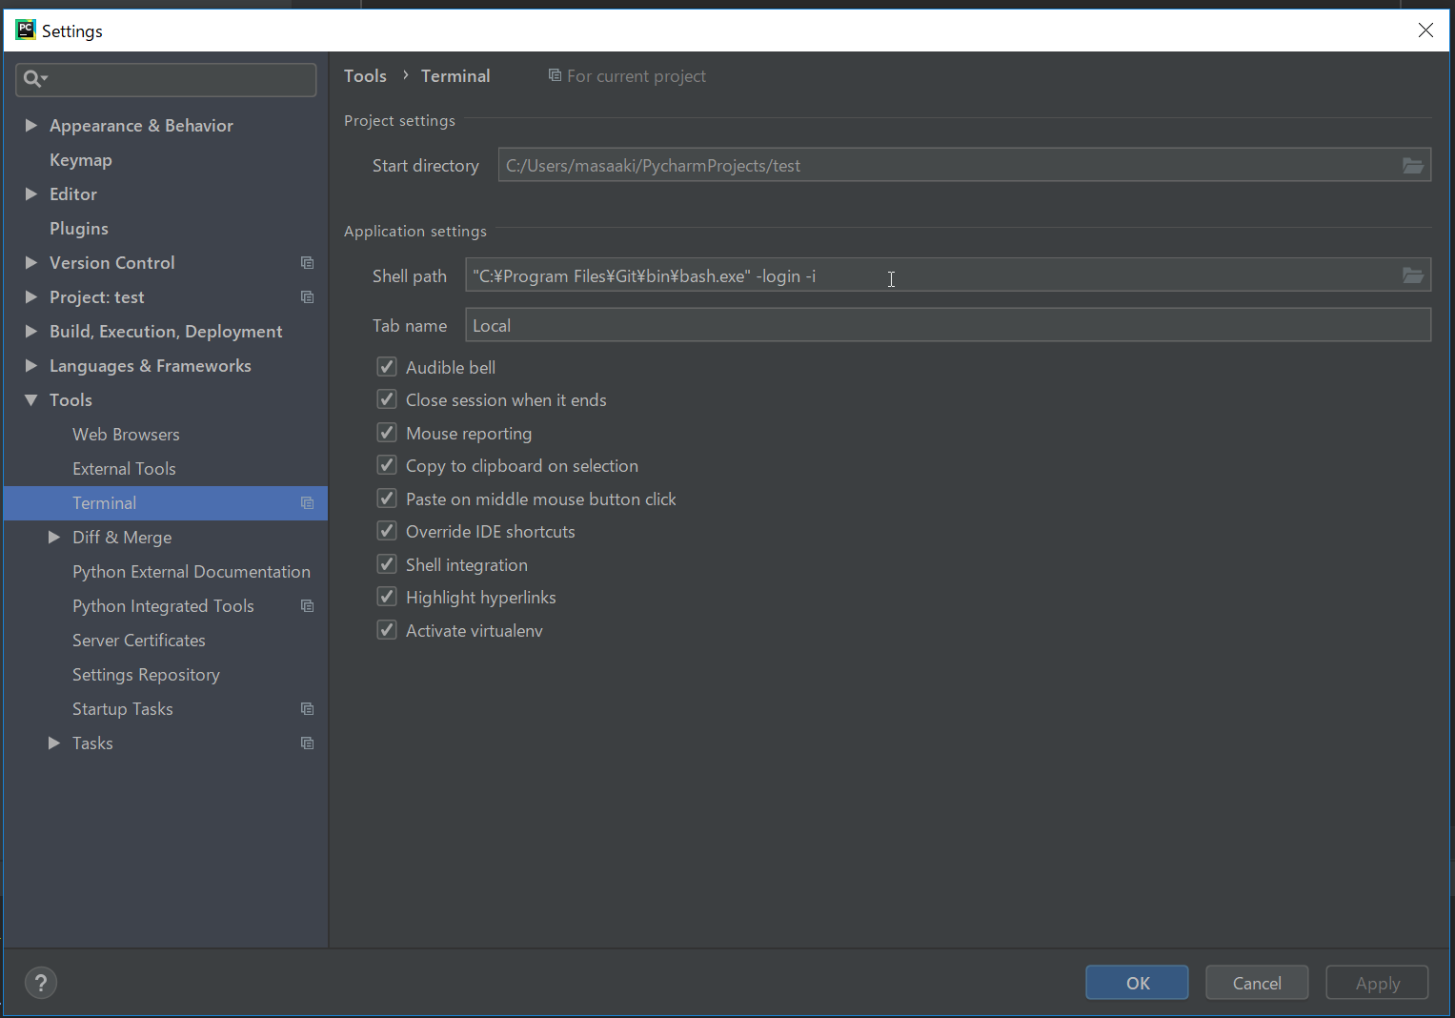This screenshot has width=1455, height=1018.
Task: Uncheck Mouse reporting
Action: coord(386,432)
